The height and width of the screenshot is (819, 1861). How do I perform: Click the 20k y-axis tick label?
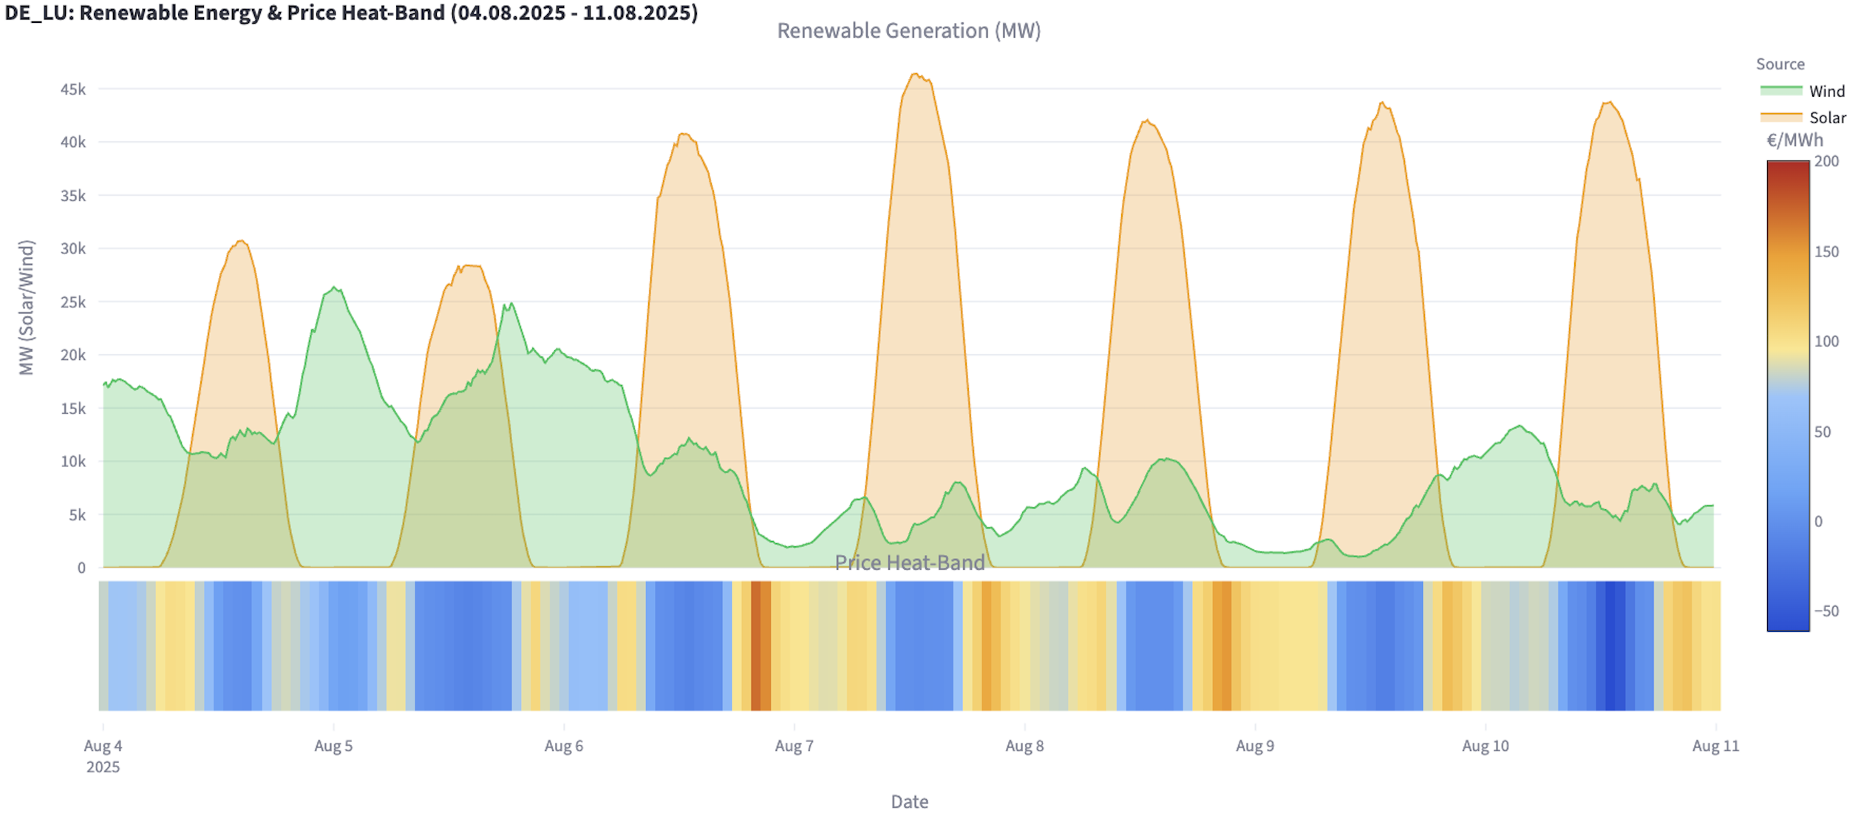click(x=72, y=355)
